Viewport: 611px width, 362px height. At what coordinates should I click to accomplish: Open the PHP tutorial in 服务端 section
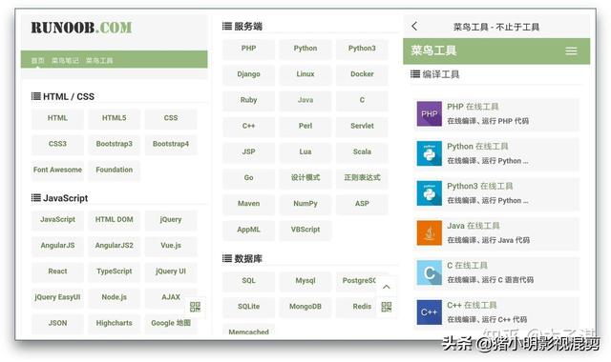tap(248, 49)
